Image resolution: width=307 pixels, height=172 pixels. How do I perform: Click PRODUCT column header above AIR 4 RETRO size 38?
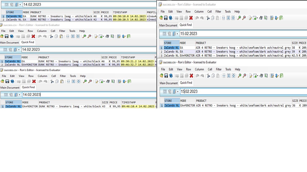tap(243, 43)
